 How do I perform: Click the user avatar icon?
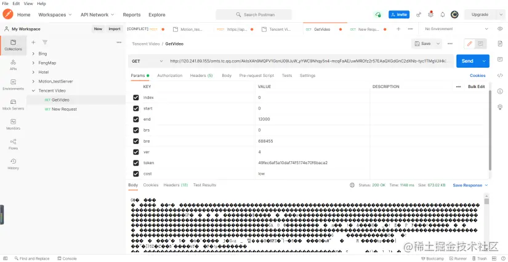[x=454, y=15]
